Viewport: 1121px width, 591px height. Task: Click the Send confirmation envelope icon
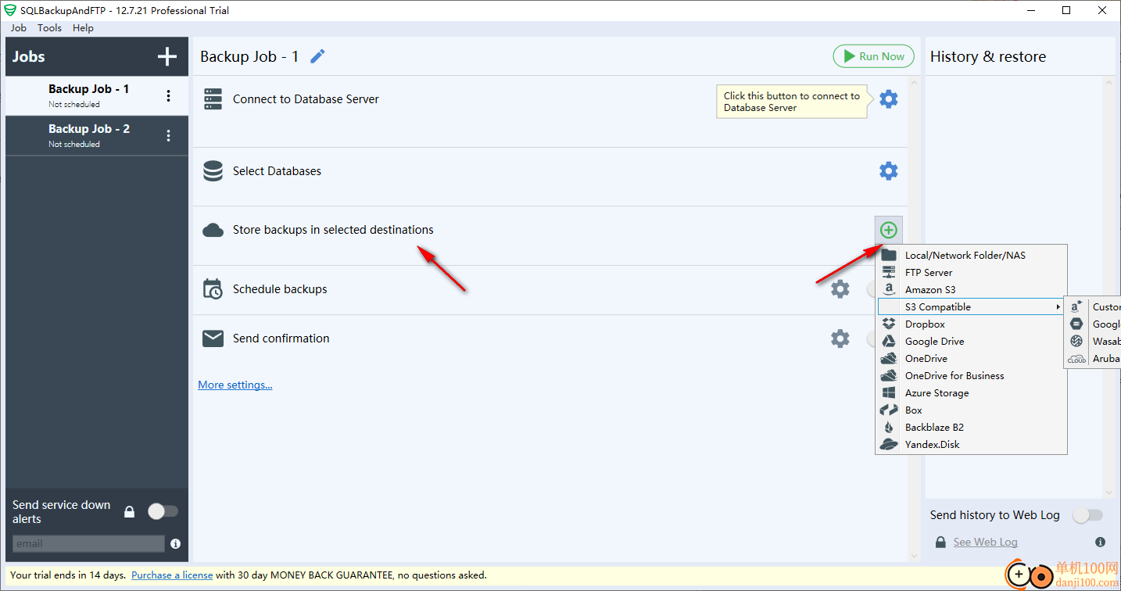(x=213, y=338)
